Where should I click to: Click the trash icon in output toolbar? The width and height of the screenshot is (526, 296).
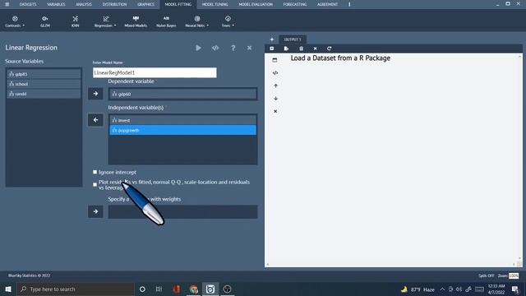[x=302, y=49]
